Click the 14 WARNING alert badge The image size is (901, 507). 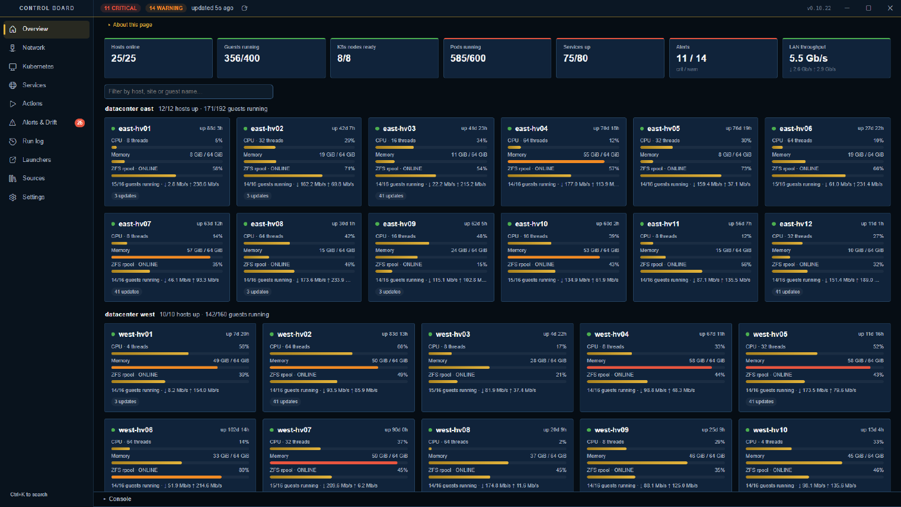coord(165,8)
